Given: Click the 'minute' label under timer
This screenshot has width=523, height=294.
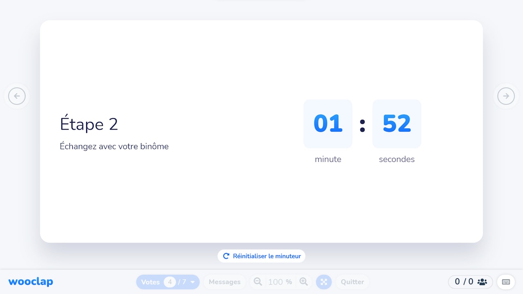Looking at the screenshot, I should click(328, 159).
